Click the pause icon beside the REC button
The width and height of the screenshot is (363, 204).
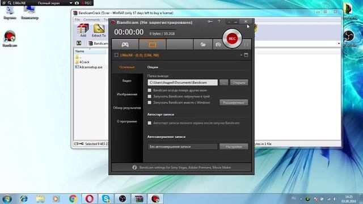click(x=246, y=44)
